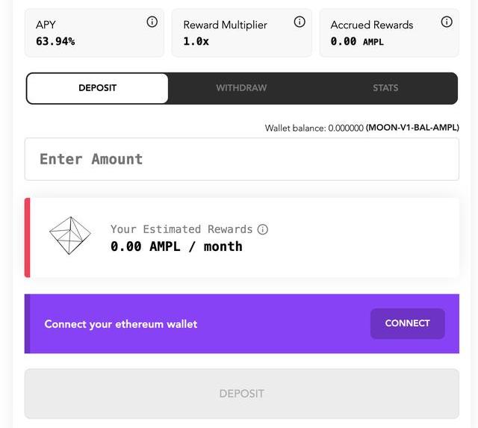
Task: Show info for Accrued Rewards
Action: click(447, 22)
